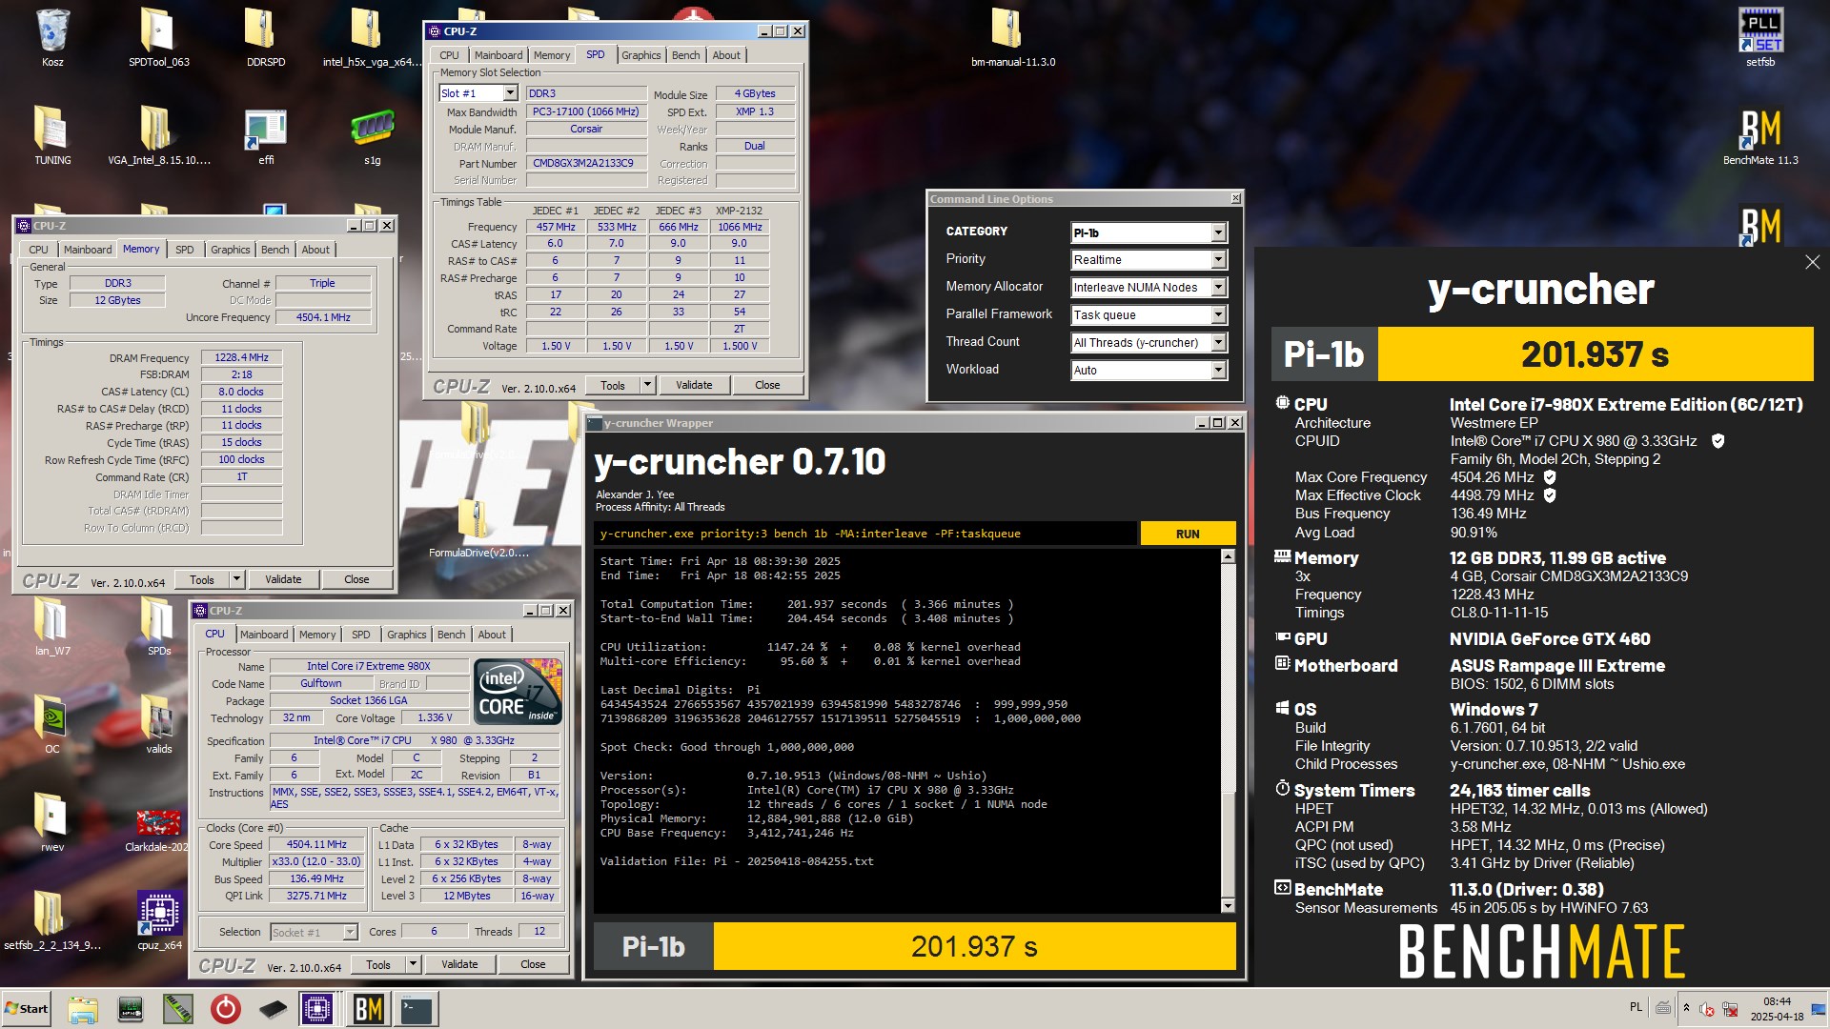Viewport: 1830px width, 1029px height.
Task: Click Close in Memory CPU-Z window
Action: [x=356, y=579]
